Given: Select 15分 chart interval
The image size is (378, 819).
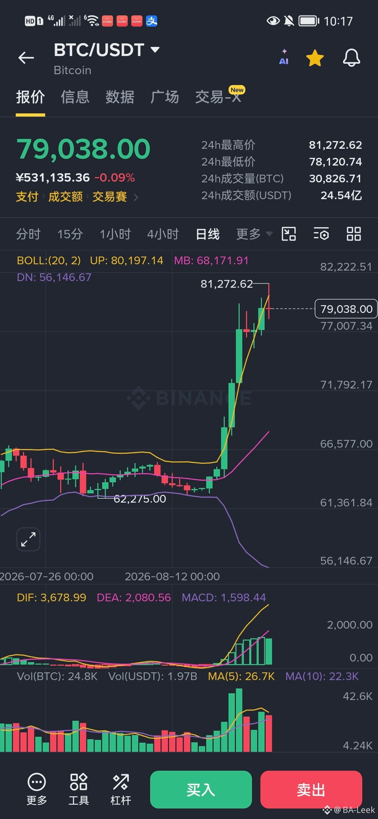Looking at the screenshot, I should [x=70, y=234].
